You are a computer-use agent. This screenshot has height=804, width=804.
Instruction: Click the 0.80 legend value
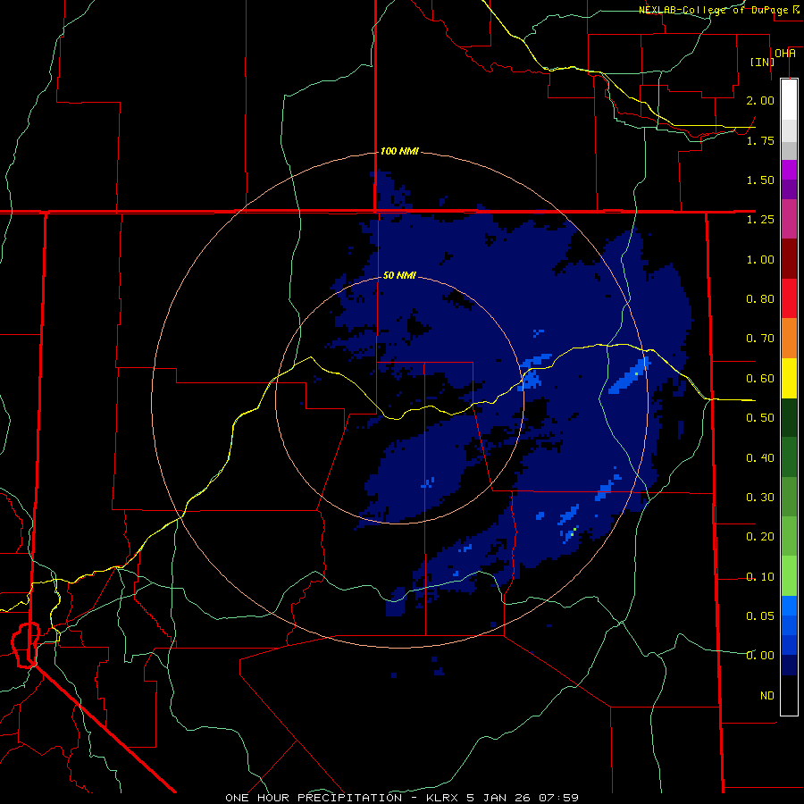760,299
